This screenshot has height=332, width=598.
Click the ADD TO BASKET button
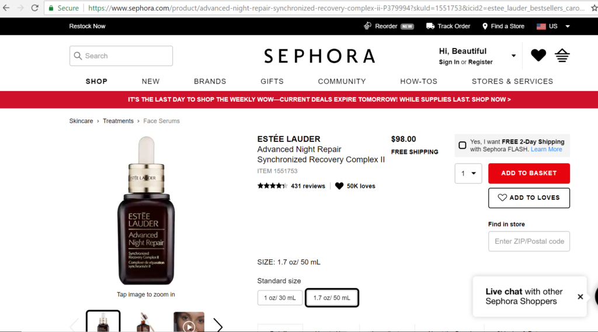pyautogui.click(x=529, y=173)
